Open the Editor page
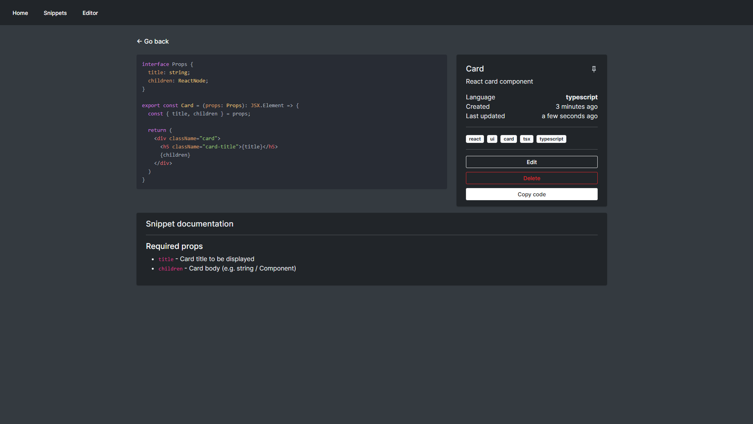 point(90,13)
